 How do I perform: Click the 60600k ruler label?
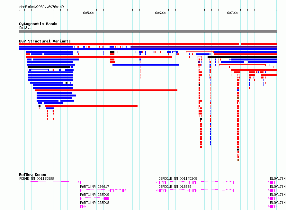(161, 13)
